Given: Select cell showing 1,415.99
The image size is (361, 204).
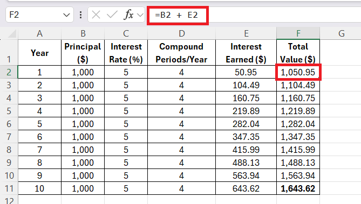Looking at the screenshot, I should (298, 150).
